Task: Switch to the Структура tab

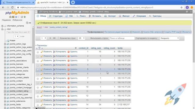Action: tap(56, 16)
